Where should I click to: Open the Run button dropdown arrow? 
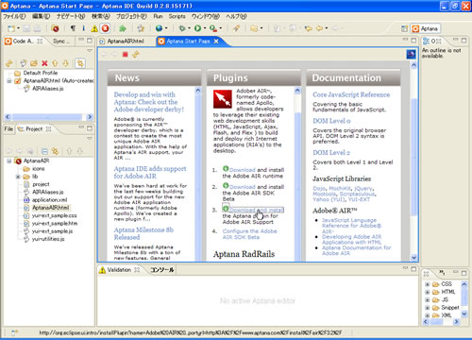pyautogui.click(x=205, y=28)
